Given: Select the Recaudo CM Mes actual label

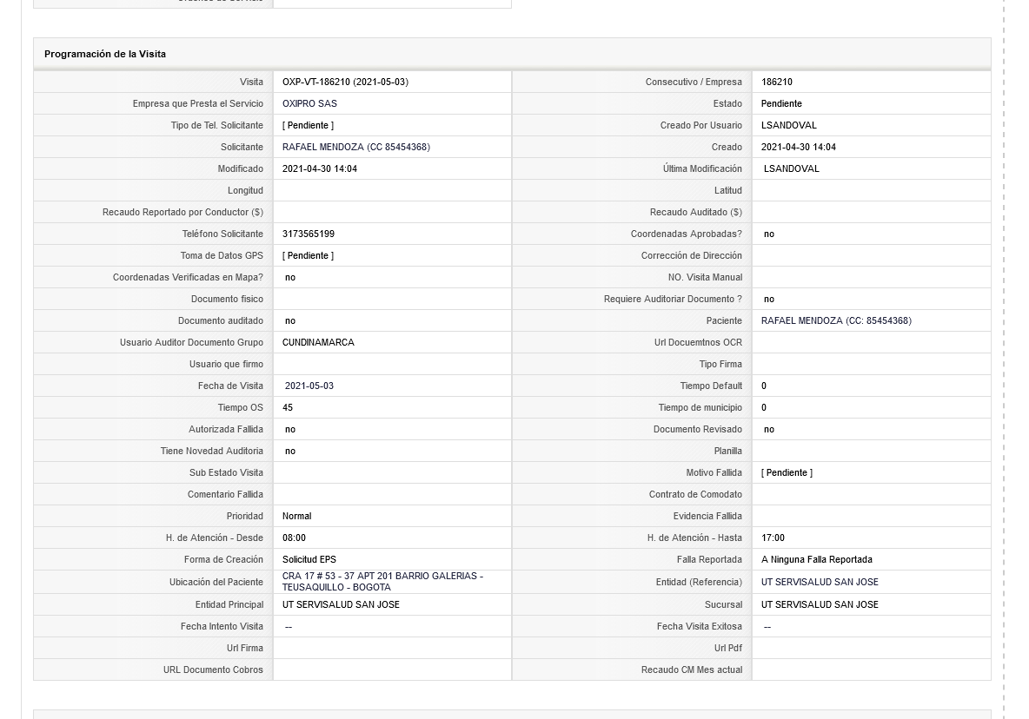Looking at the screenshot, I should coord(692,670).
